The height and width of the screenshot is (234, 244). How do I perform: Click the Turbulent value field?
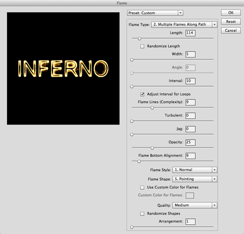tap(190, 115)
